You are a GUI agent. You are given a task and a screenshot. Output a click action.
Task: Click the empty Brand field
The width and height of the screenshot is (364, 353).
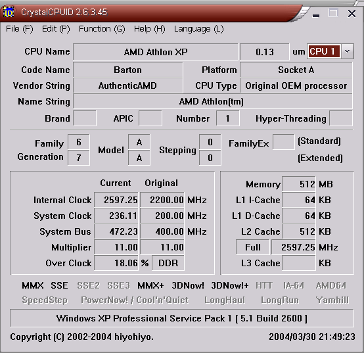(x=85, y=118)
